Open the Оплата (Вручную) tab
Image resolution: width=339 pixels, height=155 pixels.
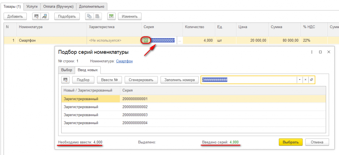click(x=58, y=7)
